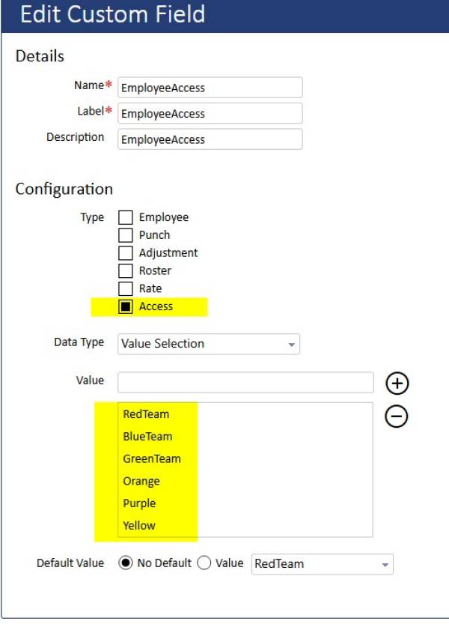The image size is (449, 624).
Task: Uncheck the Access type checkbox
Action: tap(126, 306)
